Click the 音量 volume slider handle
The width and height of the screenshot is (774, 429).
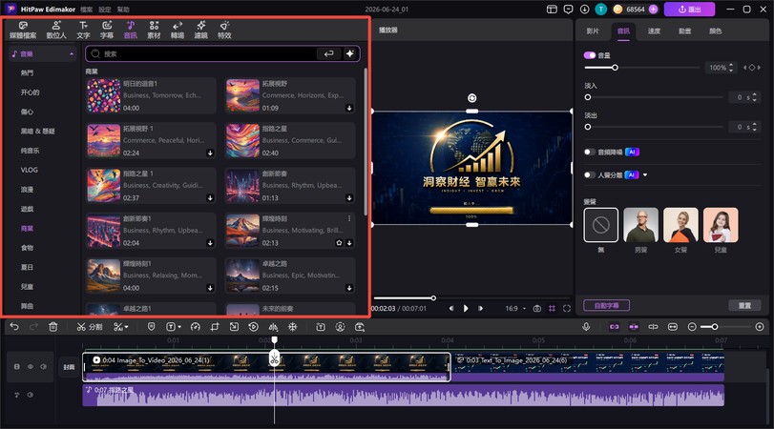click(x=615, y=68)
